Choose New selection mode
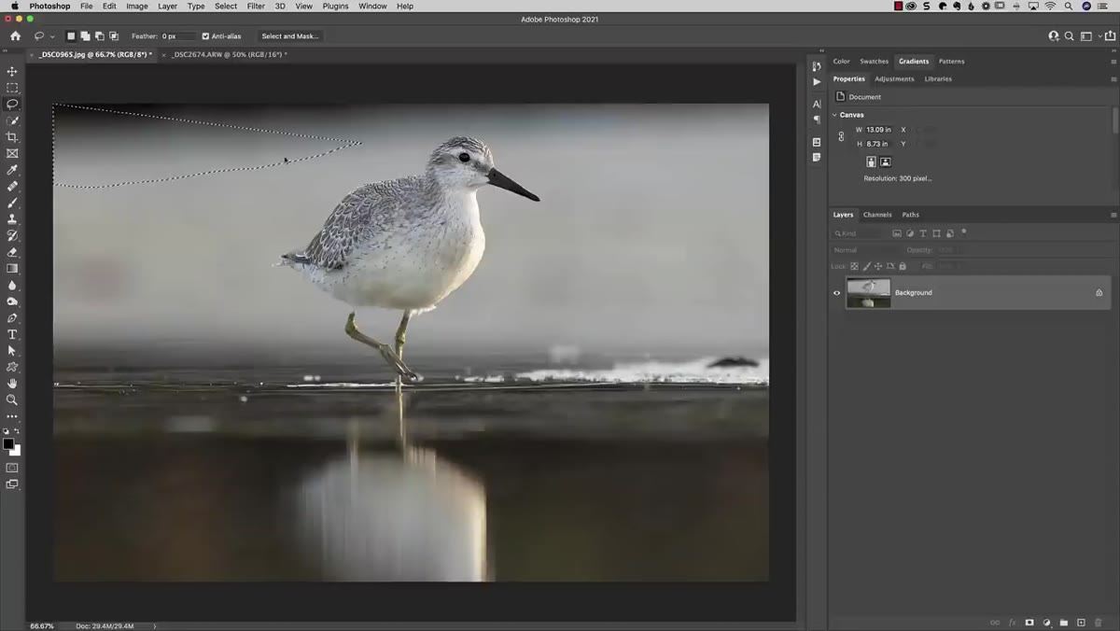 tap(70, 36)
